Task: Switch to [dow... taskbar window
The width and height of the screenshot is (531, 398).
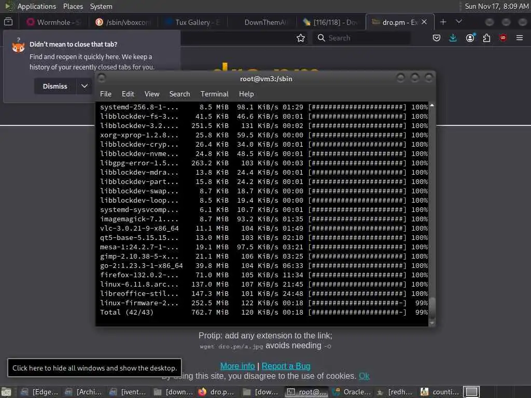Action: coord(261,392)
